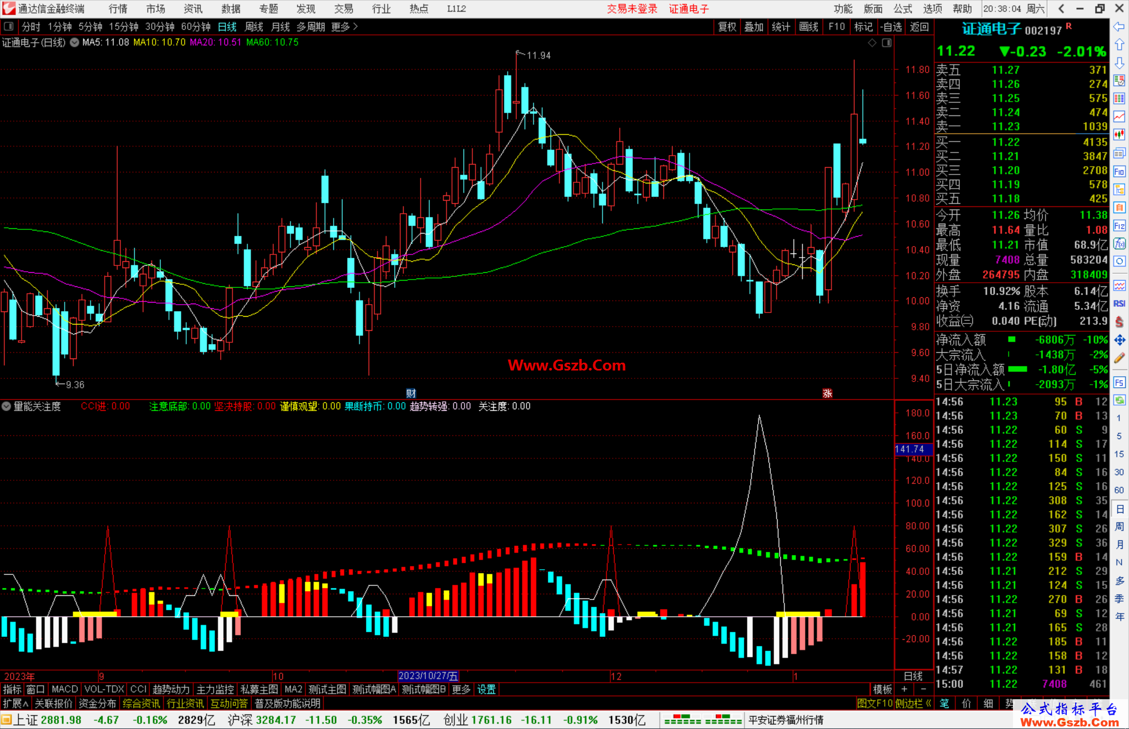This screenshot has height=729, width=1129.
Task: Click the chart split layout icon near diamond
Action: [886, 43]
